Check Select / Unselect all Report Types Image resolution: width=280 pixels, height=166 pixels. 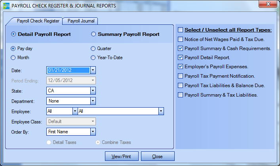pos(181,30)
